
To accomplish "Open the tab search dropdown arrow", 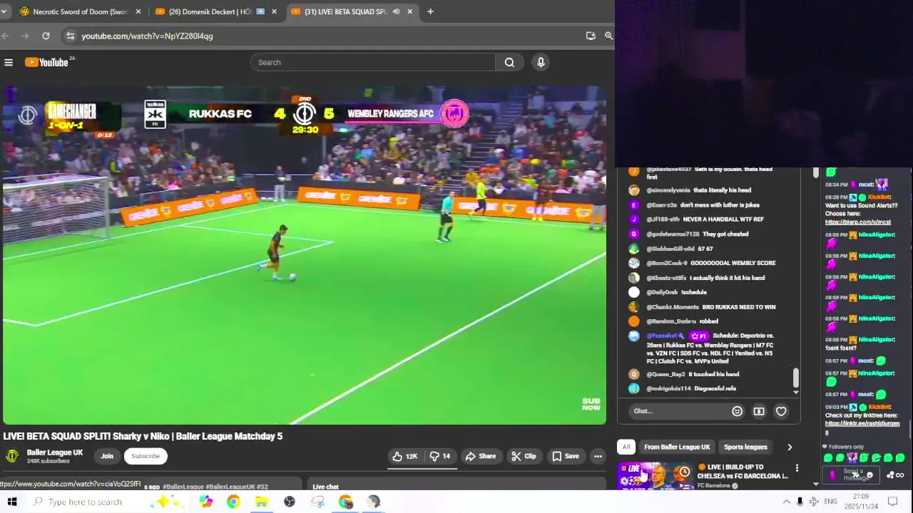I will pyautogui.click(x=4, y=11).
